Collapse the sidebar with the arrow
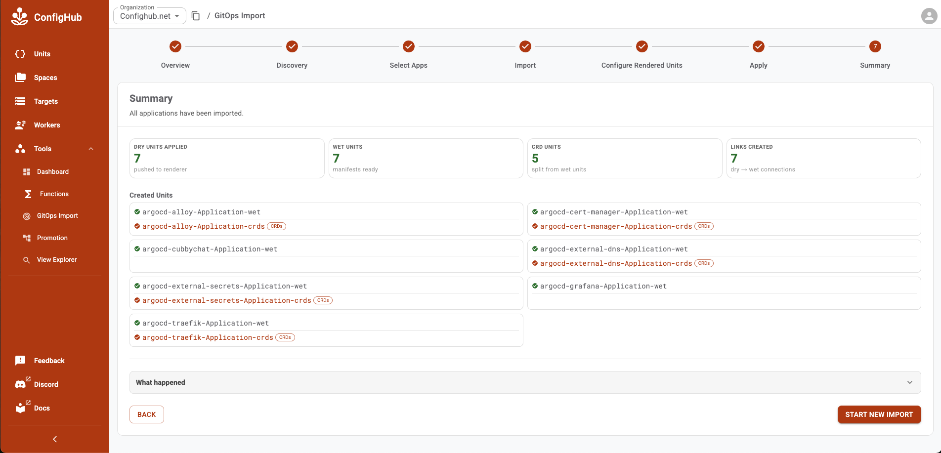This screenshot has height=453, width=941. [55, 439]
